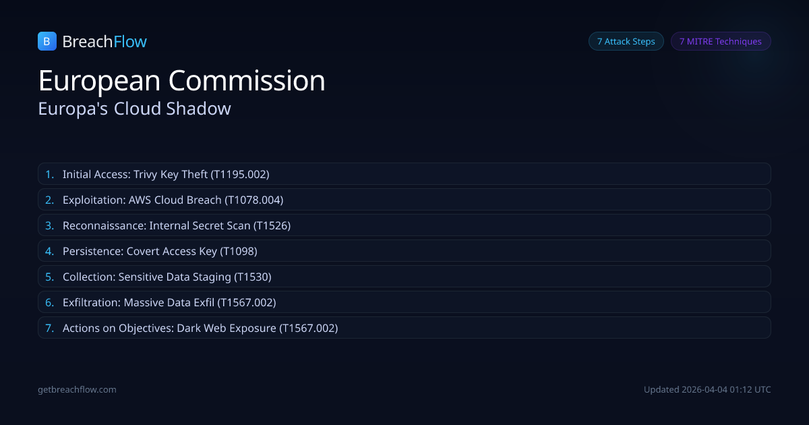This screenshot has width=809, height=425.
Task: Click the Updated 2026-04-04 timestamp
Action: point(707,389)
